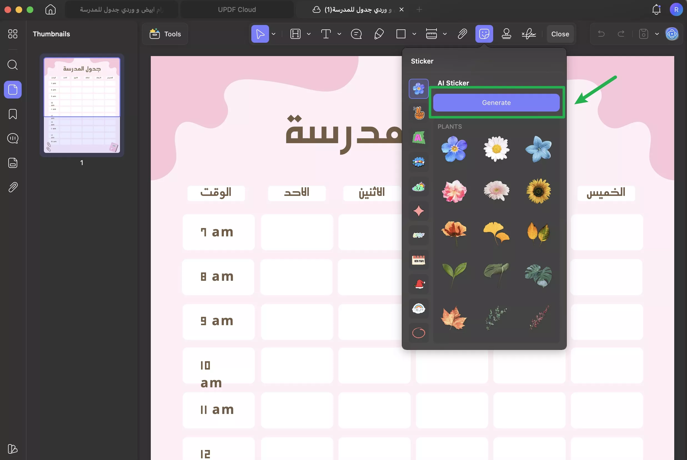The image size is (687, 460).
Task: Open the Bookmarks panel
Action: [12, 114]
